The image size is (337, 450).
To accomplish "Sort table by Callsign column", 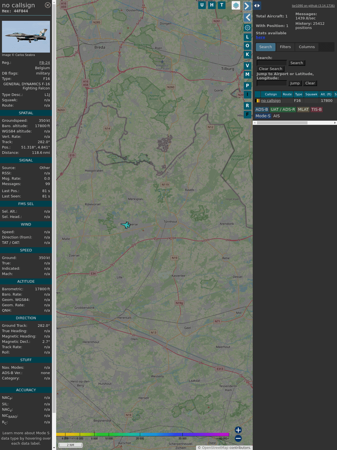I will 271,94.
